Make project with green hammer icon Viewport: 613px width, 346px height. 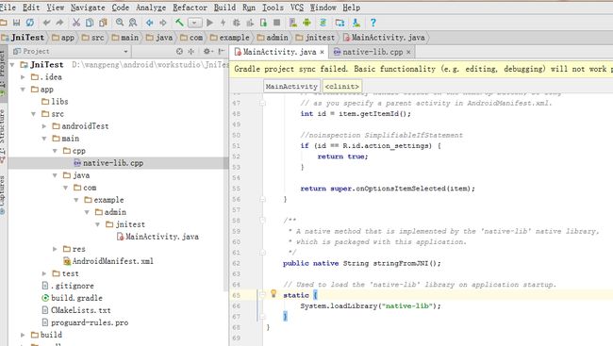click(179, 23)
